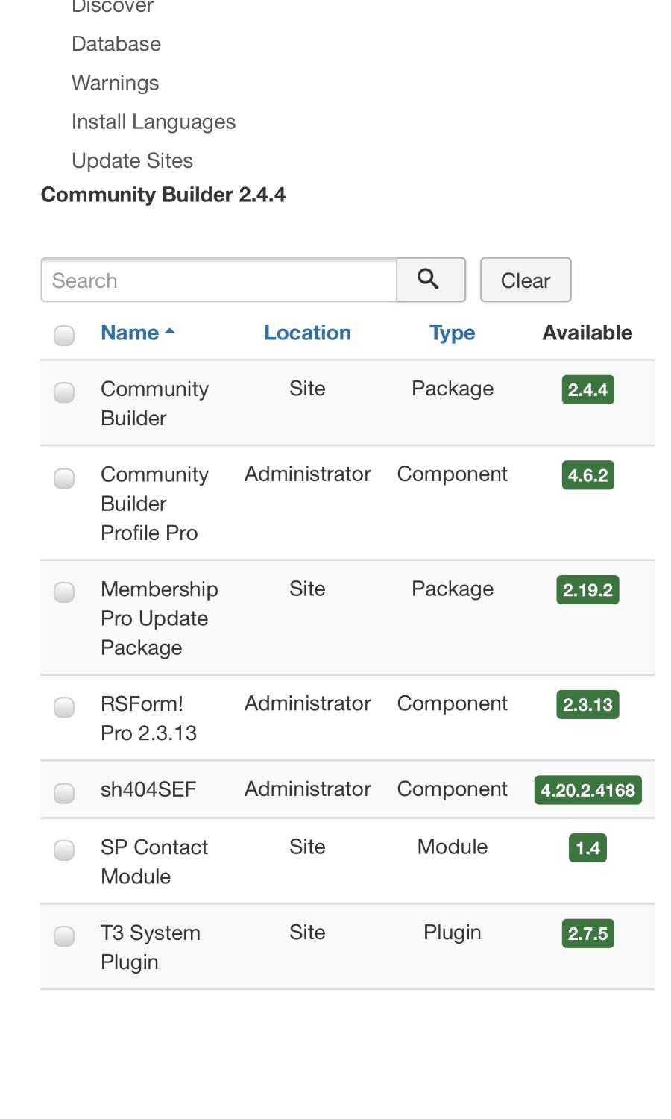Click the 4.20.2.4168 version badge
This screenshot has width=671, height=1119.
[x=587, y=790]
